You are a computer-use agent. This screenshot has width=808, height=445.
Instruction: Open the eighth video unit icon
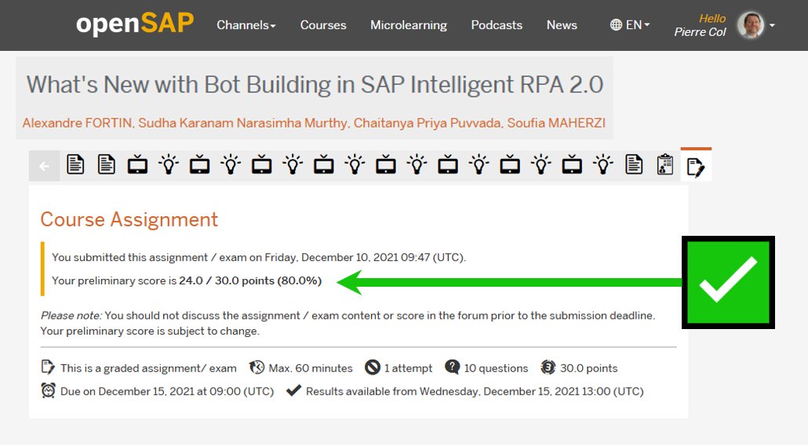pos(572,165)
